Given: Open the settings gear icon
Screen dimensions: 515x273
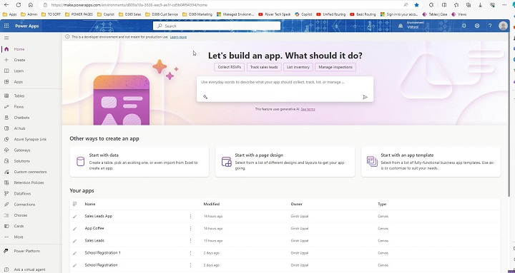Looking at the screenshot, I should pyautogui.click(x=477, y=26).
